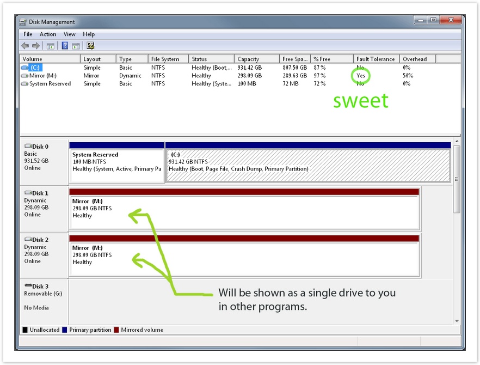
Task: Open the View menu
Action: click(x=70, y=34)
